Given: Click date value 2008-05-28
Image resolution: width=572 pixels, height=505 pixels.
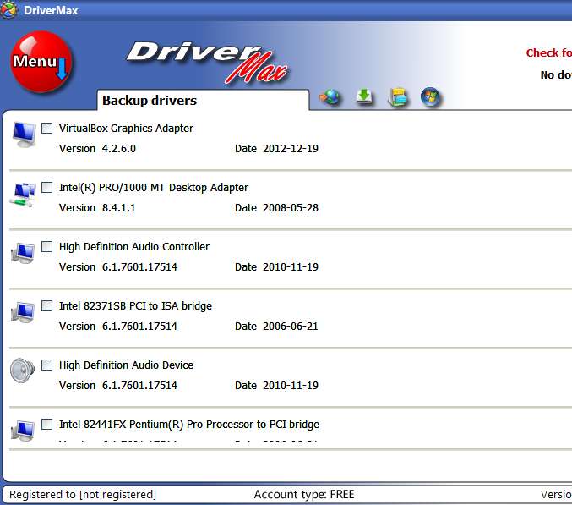Looking at the screenshot, I should [291, 208].
